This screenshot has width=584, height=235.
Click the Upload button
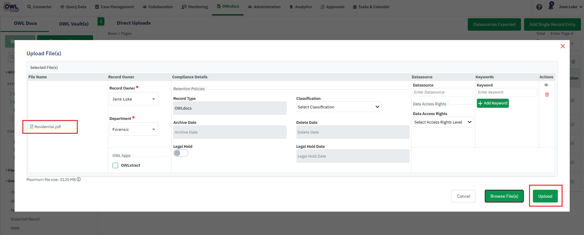click(x=545, y=196)
